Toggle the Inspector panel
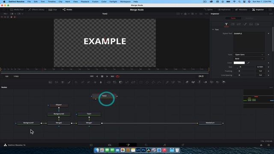Viewport: 274px width, 154px height. pyautogui.click(x=258, y=9)
